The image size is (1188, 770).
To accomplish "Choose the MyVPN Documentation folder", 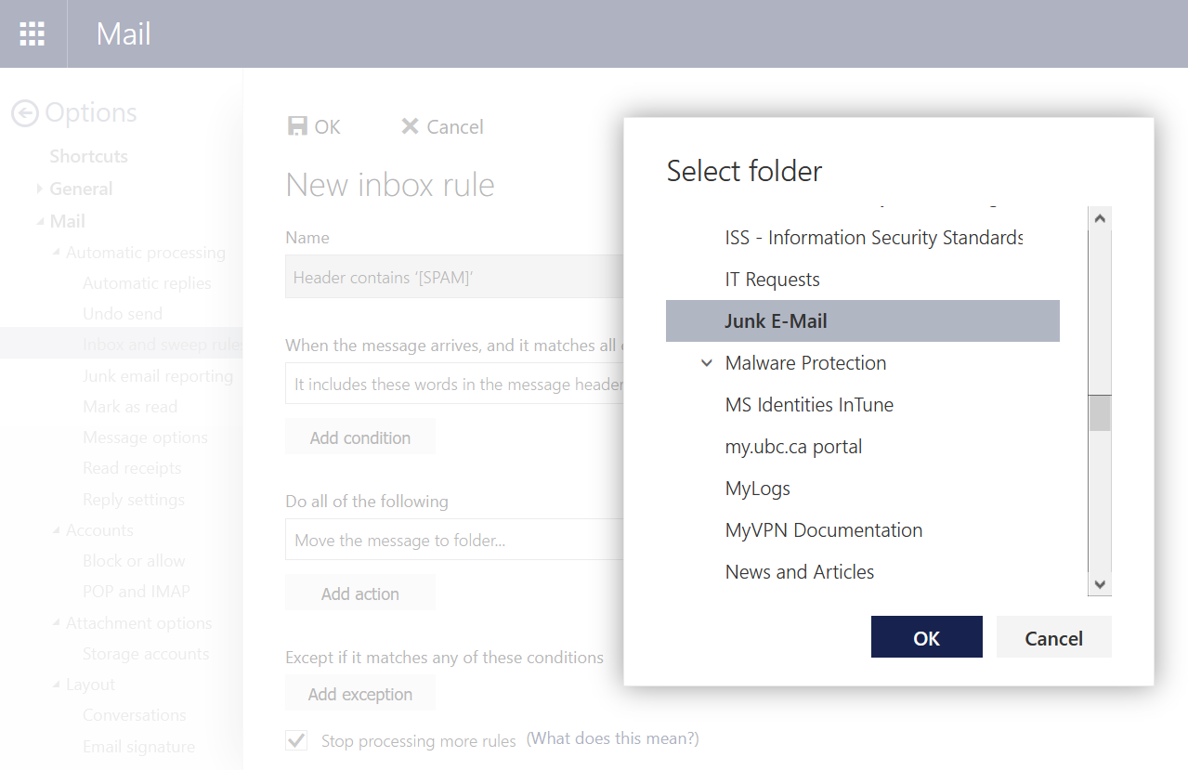I will tap(823, 530).
